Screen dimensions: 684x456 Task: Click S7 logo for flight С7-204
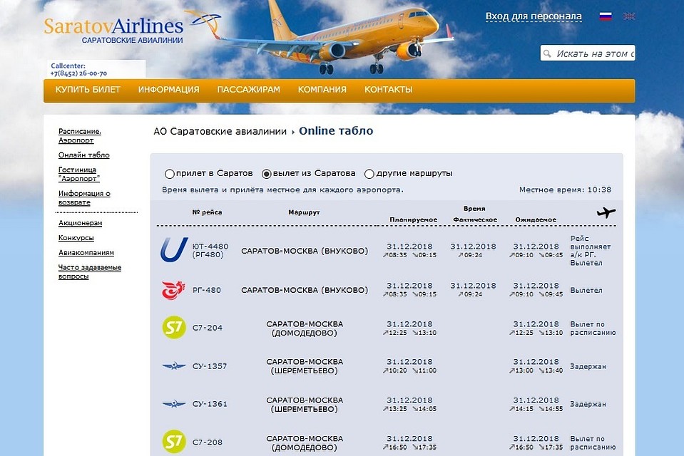point(174,328)
